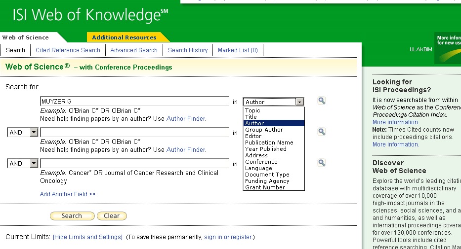Click the Clear button
This screenshot has width=461, height=249.
pyautogui.click(x=112, y=216)
